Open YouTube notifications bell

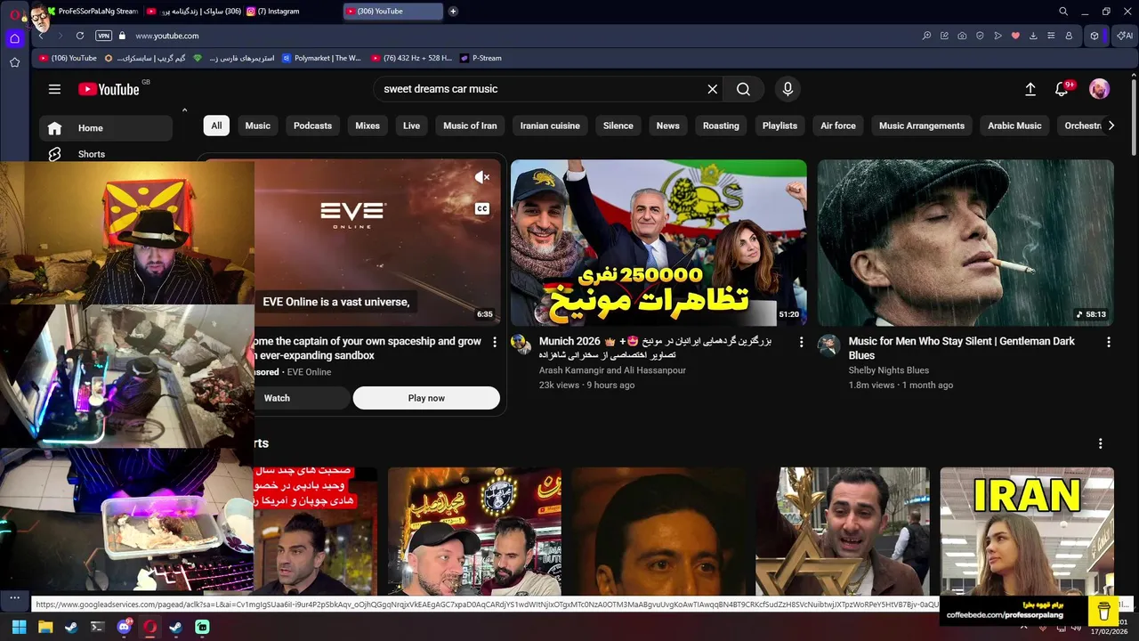coord(1062,89)
